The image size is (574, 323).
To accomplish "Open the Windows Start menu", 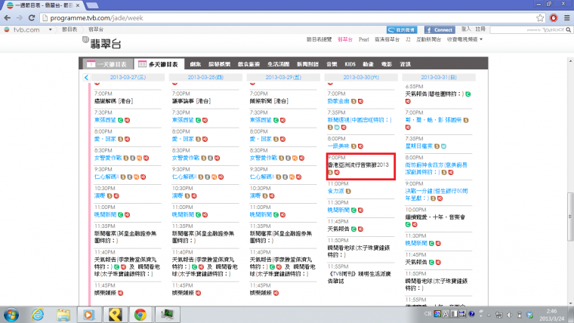I will [x=11, y=315].
